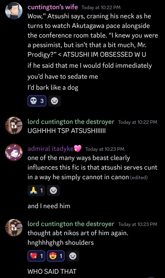This screenshot has width=165, height=278.
Task: Click the username admiral itadyke
Action: coord(51,149)
